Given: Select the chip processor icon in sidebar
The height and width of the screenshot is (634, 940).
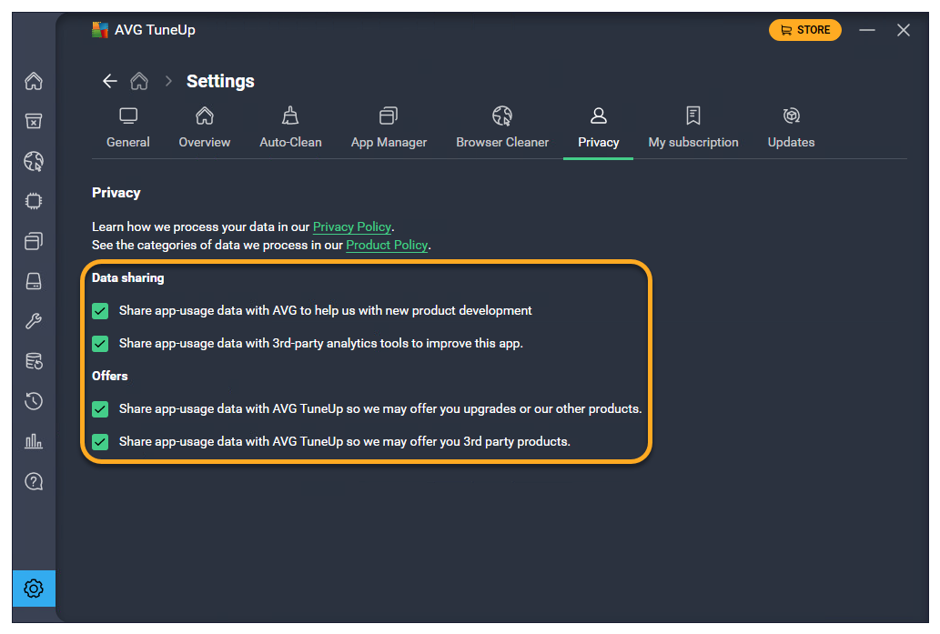Looking at the screenshot, I should (34, 201).
